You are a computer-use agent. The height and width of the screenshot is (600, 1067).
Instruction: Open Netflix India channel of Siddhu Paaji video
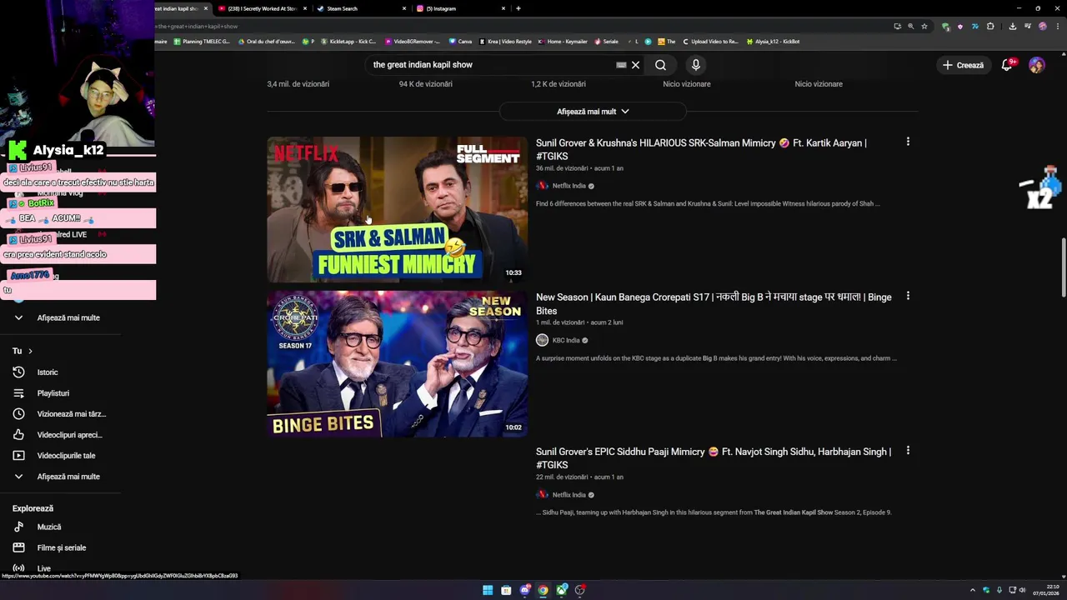[x=569, y=495]
